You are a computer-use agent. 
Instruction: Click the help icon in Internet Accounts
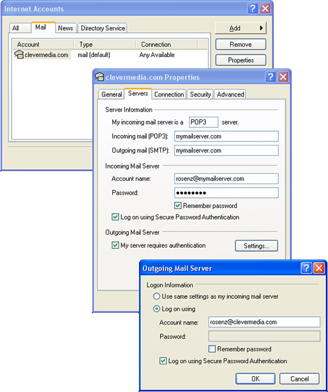coord(253,9)
